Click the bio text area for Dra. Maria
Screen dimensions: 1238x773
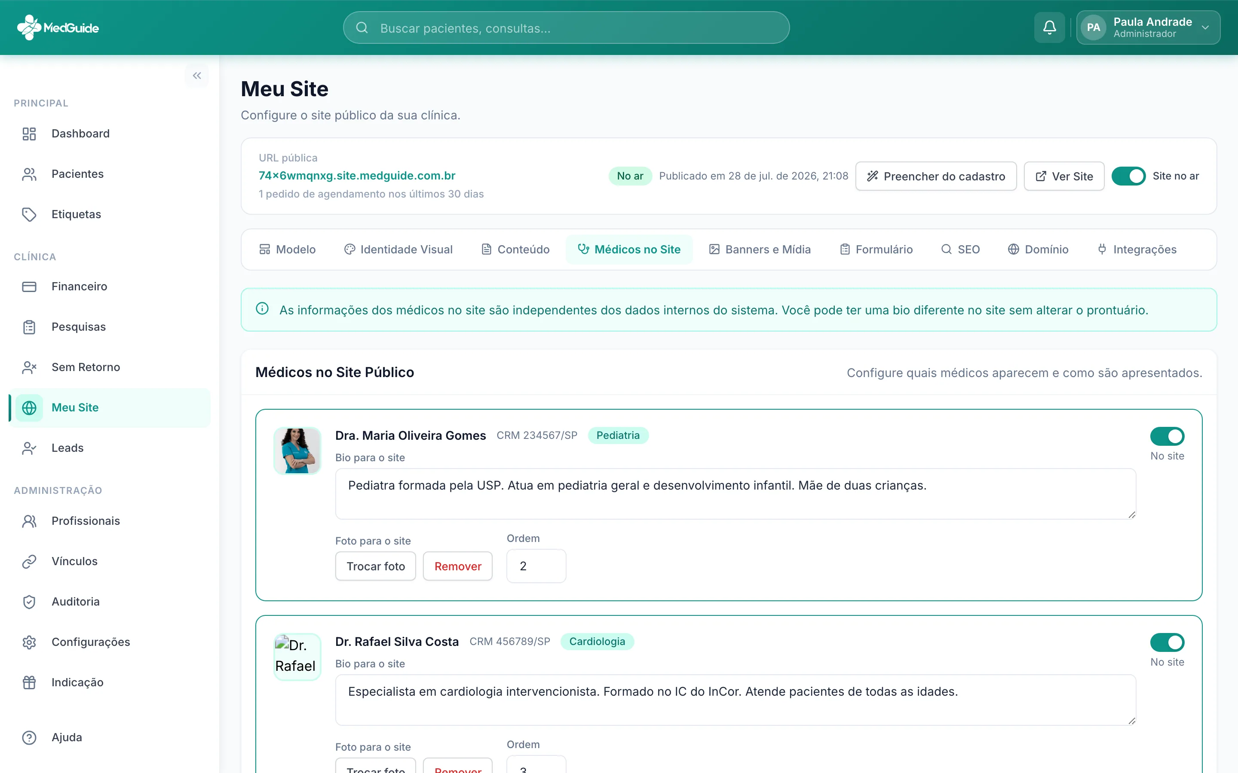point(735,494)
